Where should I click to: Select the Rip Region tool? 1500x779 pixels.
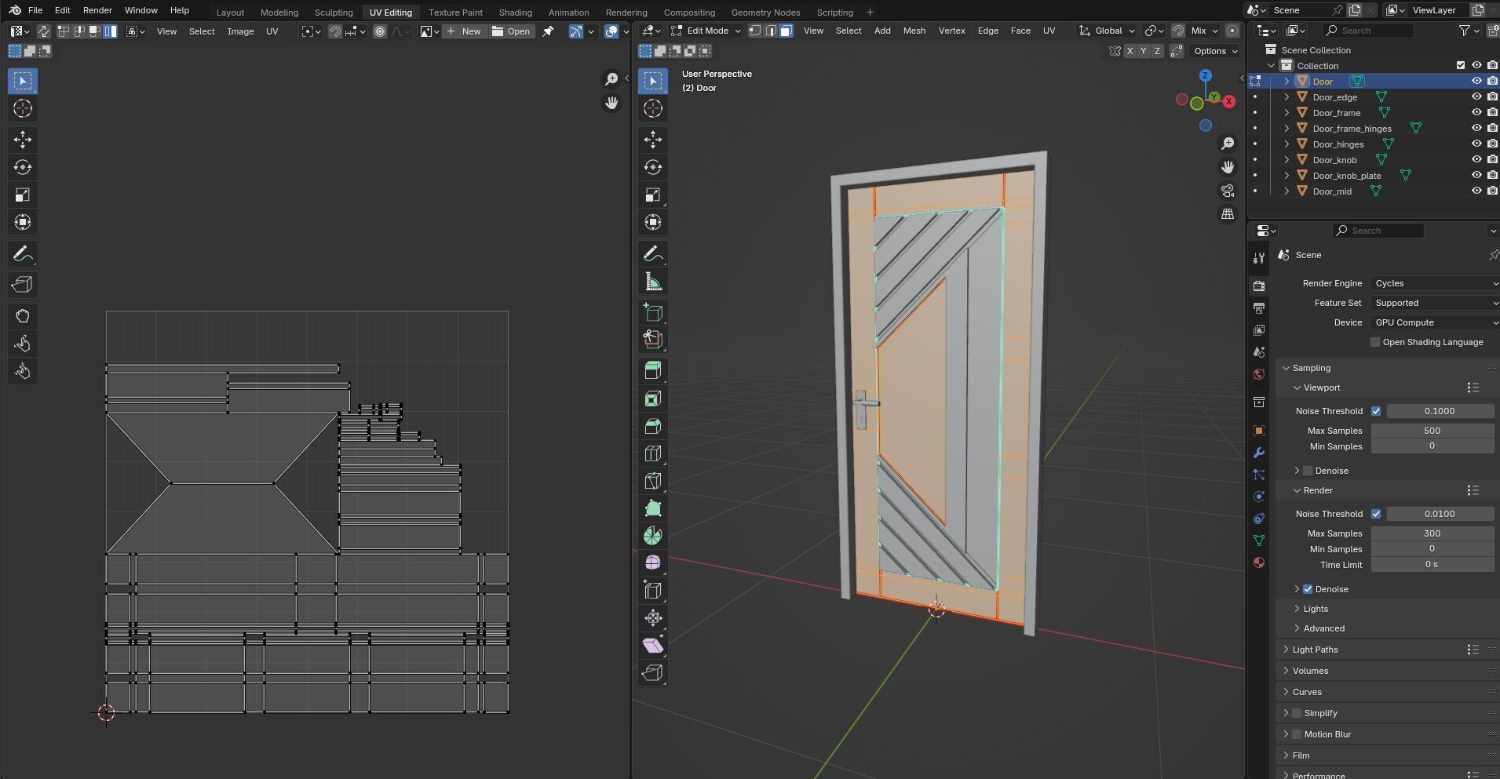click(x=653, y=673)
